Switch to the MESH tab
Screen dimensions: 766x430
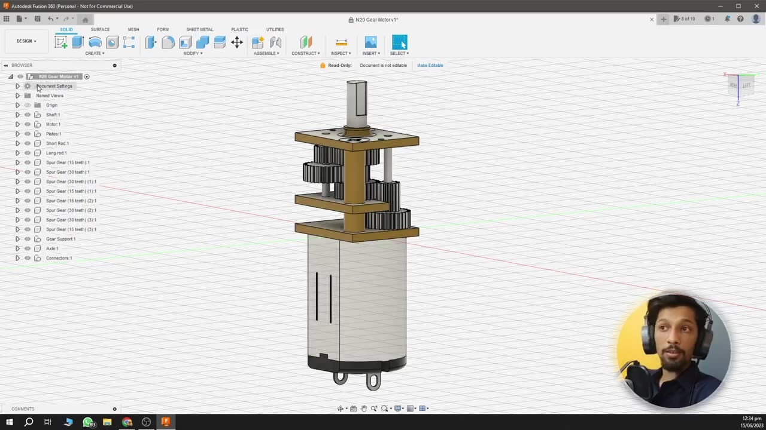point(133,29)
